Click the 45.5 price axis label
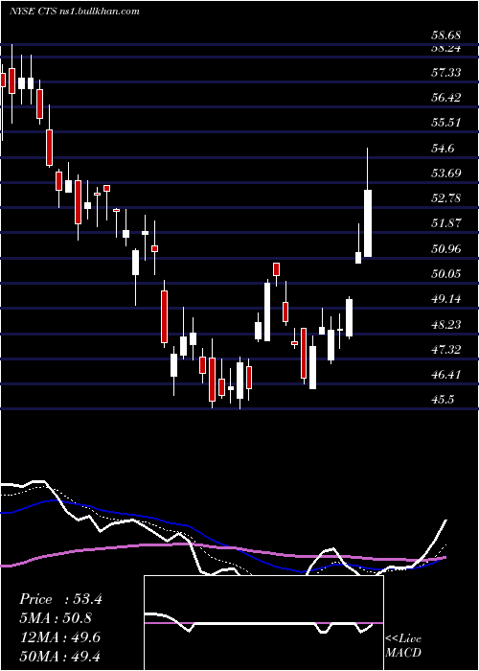The width and height of the screenshot is (479, 671). [443, 400]
